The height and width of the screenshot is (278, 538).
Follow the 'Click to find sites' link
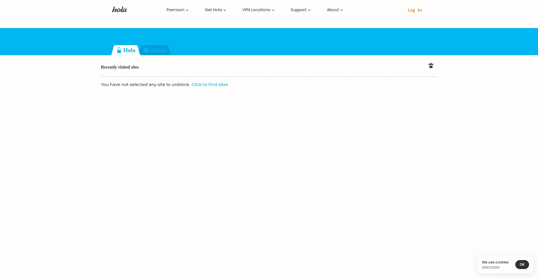tap(210, 85)
